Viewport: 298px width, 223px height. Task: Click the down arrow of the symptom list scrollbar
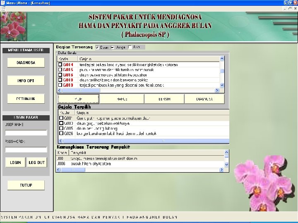tap(222, 85)
